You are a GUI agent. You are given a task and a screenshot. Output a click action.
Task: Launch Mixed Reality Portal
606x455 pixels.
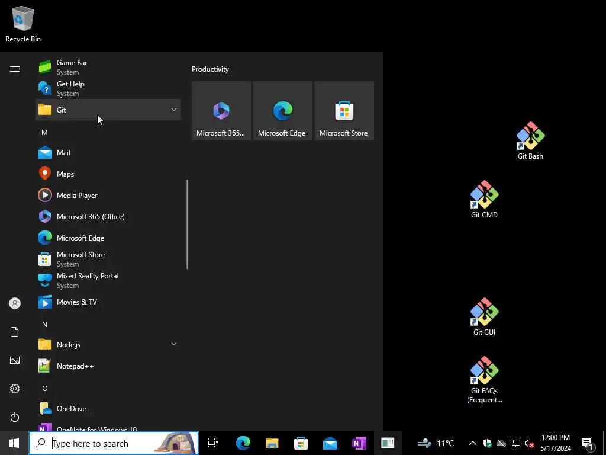[108, 280]
